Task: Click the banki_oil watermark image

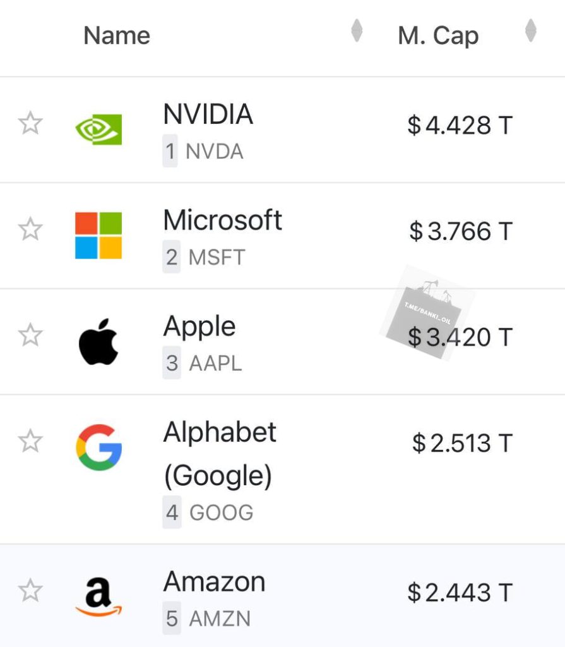Action: pos(427,312)
